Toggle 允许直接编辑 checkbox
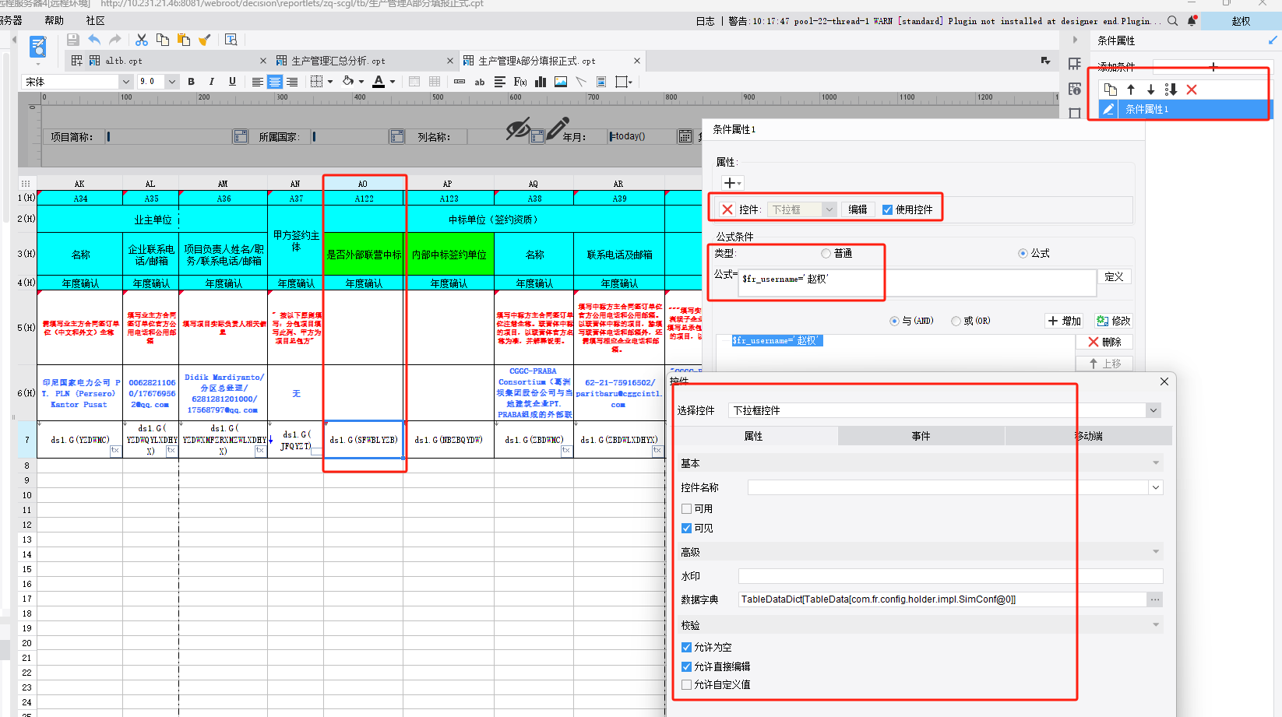This screenshot has height=717, width=1282. [686, 666]
